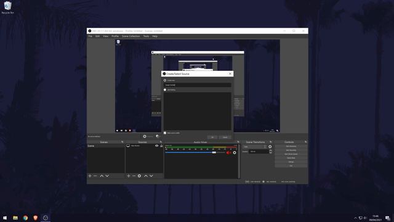Open the notification center in the system tray

pos(388,218)
